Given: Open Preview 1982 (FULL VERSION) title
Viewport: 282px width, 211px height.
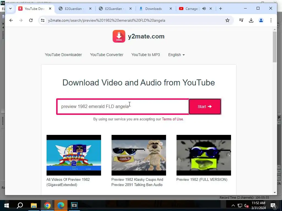Looking at the screenshot, I should (x=202, y=179).
